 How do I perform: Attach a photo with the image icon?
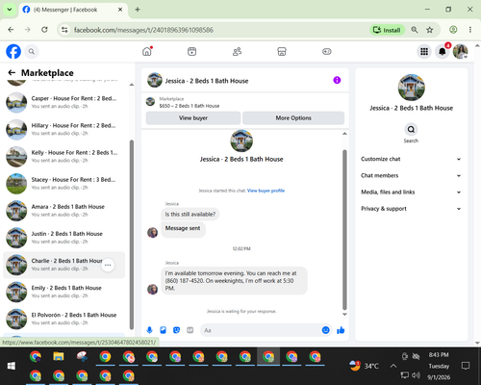point(164,330)
